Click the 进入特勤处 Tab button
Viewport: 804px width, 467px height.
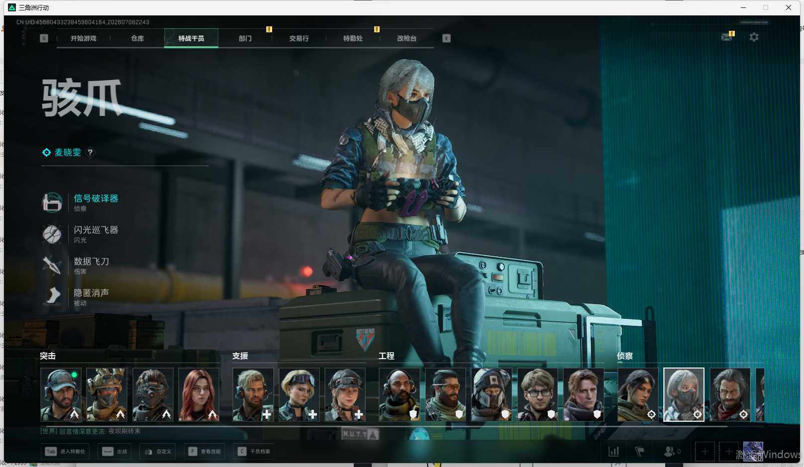click(66, 452)
